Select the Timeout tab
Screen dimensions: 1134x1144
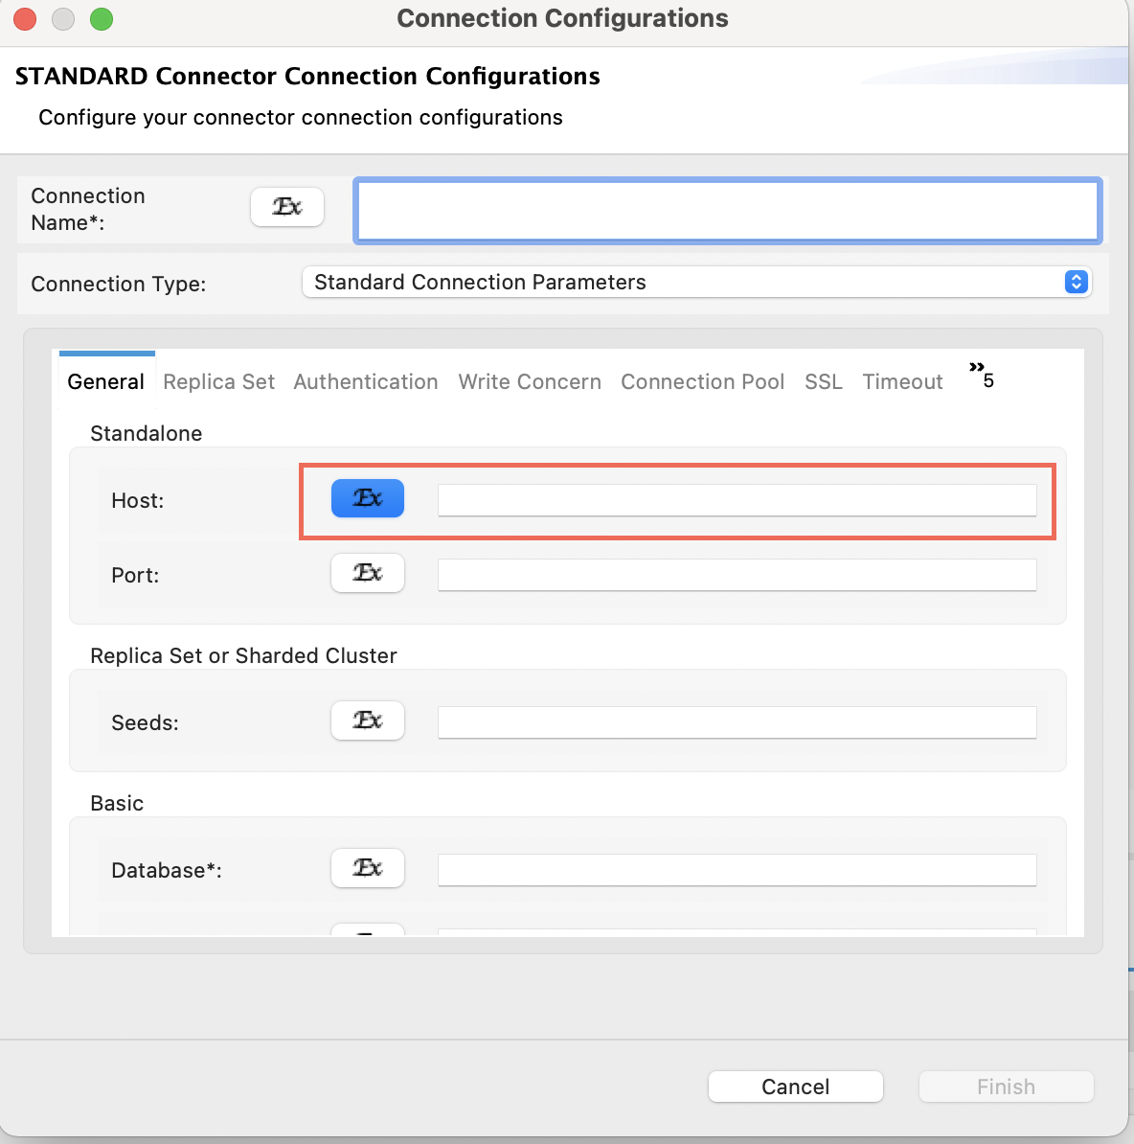pos(903,381)
